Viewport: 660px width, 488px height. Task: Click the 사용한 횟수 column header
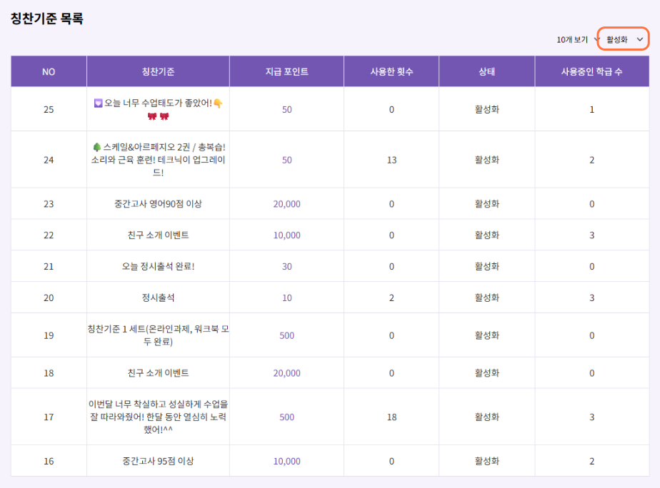click(x=391, y=71)
